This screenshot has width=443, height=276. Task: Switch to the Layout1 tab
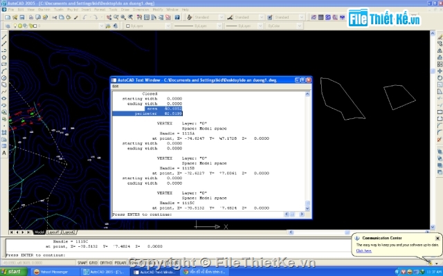pyautogui.click(x=53, y=232)
